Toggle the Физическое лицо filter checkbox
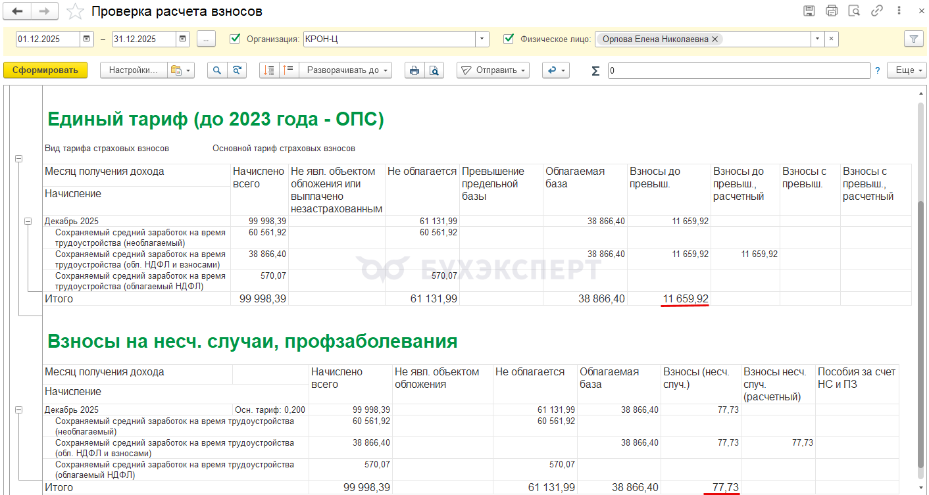 click(x=508, y=39)
